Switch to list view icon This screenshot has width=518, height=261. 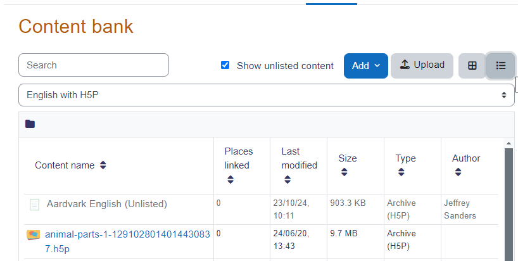pyautogui.click(x=501, y=66)
